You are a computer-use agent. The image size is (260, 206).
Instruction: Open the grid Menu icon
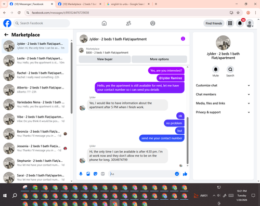click(230, 23)
